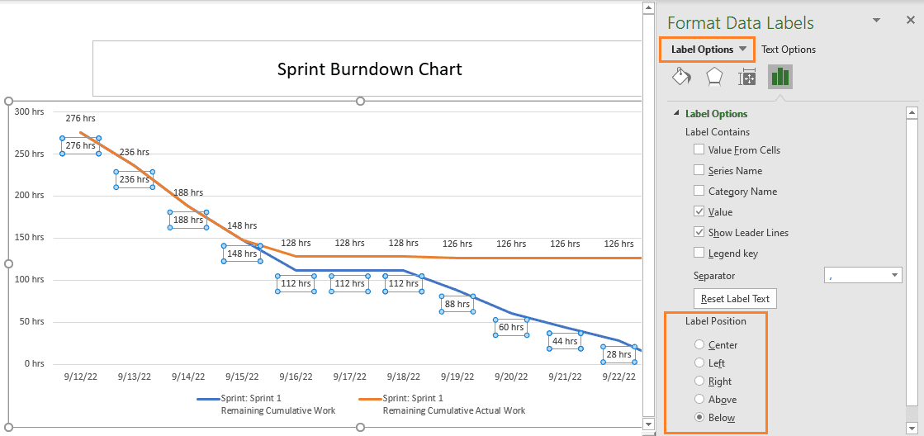
Task: Select the blue 236 hrs data label
Action: [135, 179]
